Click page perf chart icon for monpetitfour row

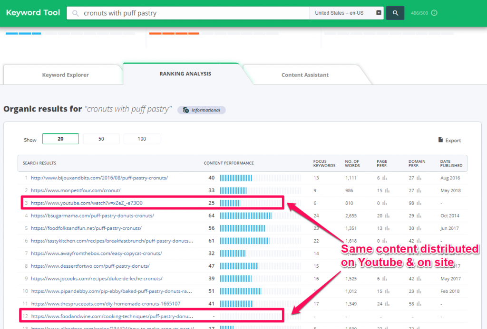[x=387, y=190]
